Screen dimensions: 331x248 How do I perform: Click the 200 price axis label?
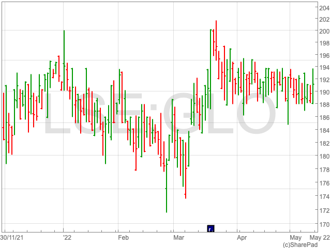324,31
